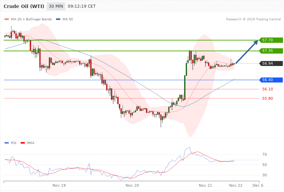
Task: Click the 30 MIN timeframe badge
Action: (x=56, y=6)
